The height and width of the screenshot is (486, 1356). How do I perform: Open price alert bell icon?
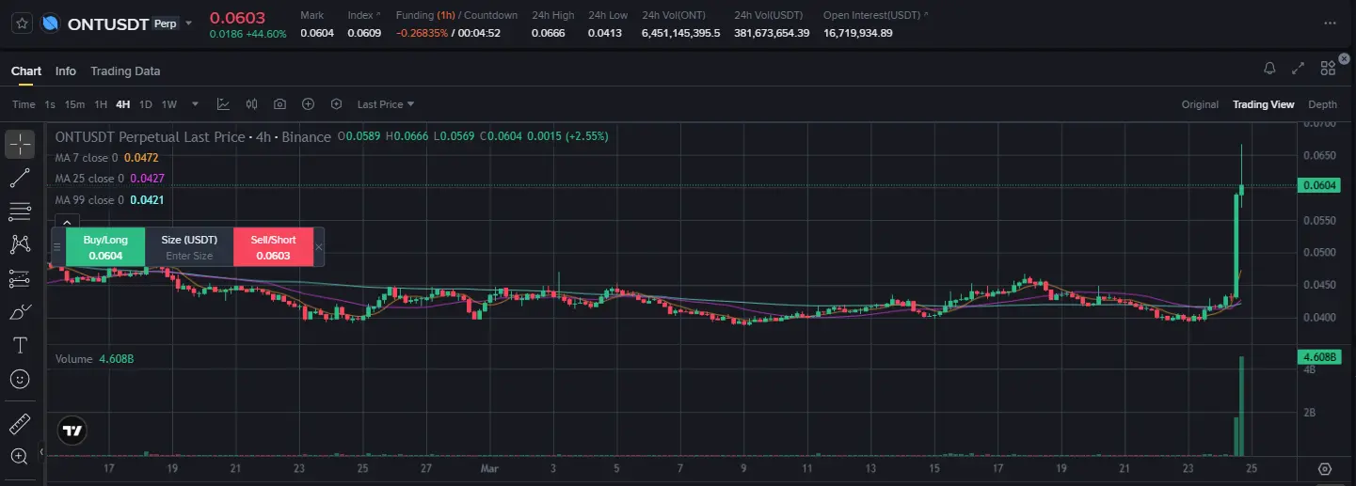[x=1269, y=69]
